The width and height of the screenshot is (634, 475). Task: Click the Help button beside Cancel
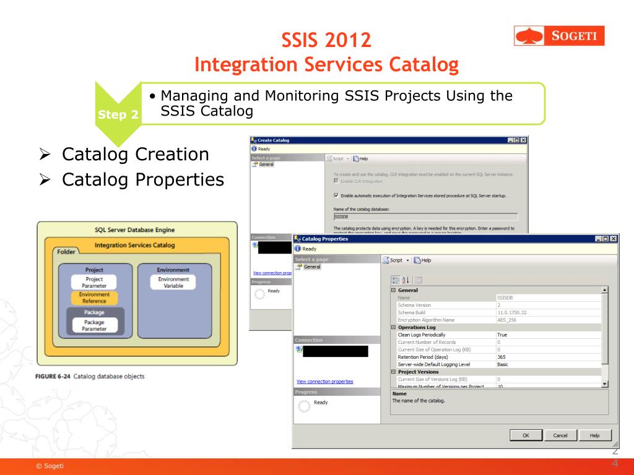pyautogui.click(x=595, y=435)
